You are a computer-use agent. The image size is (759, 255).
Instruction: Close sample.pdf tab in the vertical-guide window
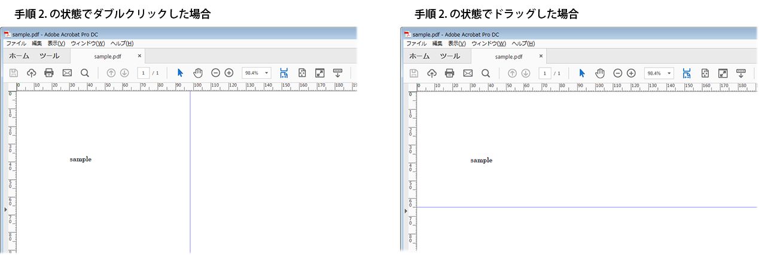click(x=140, y=56)
